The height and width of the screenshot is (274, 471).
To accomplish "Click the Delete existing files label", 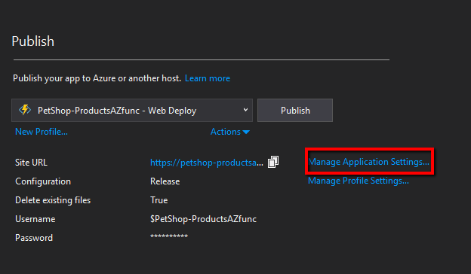I will 53,200.
